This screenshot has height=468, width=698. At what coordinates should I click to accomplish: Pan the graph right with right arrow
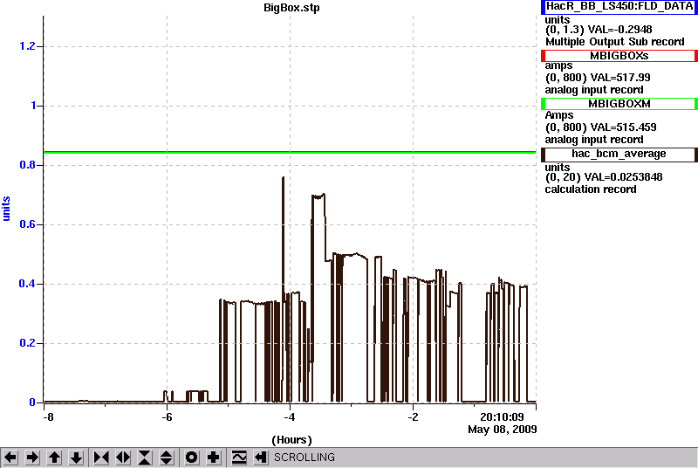32,458
